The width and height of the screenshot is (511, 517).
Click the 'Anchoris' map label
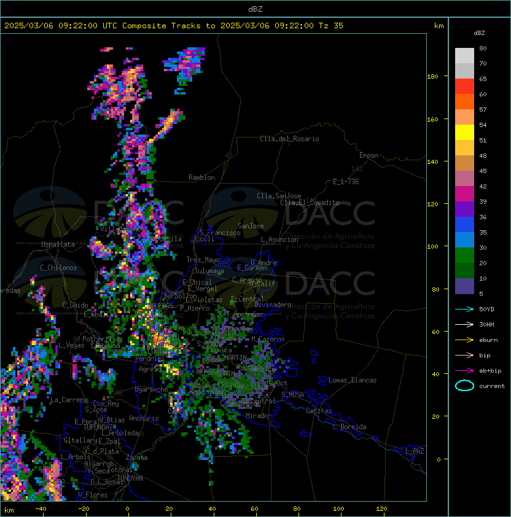coord(144,418)
